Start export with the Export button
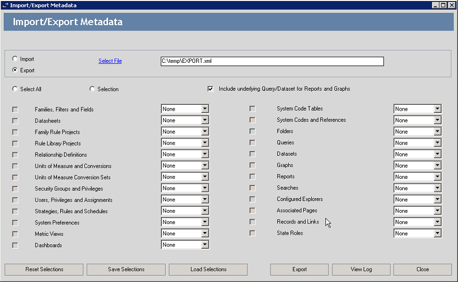Viewport: 458px width, 282px height. (x=299, y=270)
